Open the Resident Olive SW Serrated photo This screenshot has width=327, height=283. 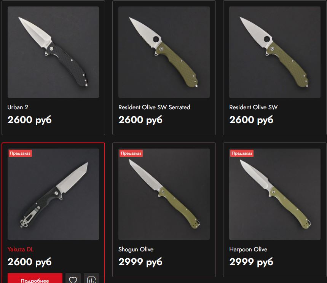click(164, 52)
